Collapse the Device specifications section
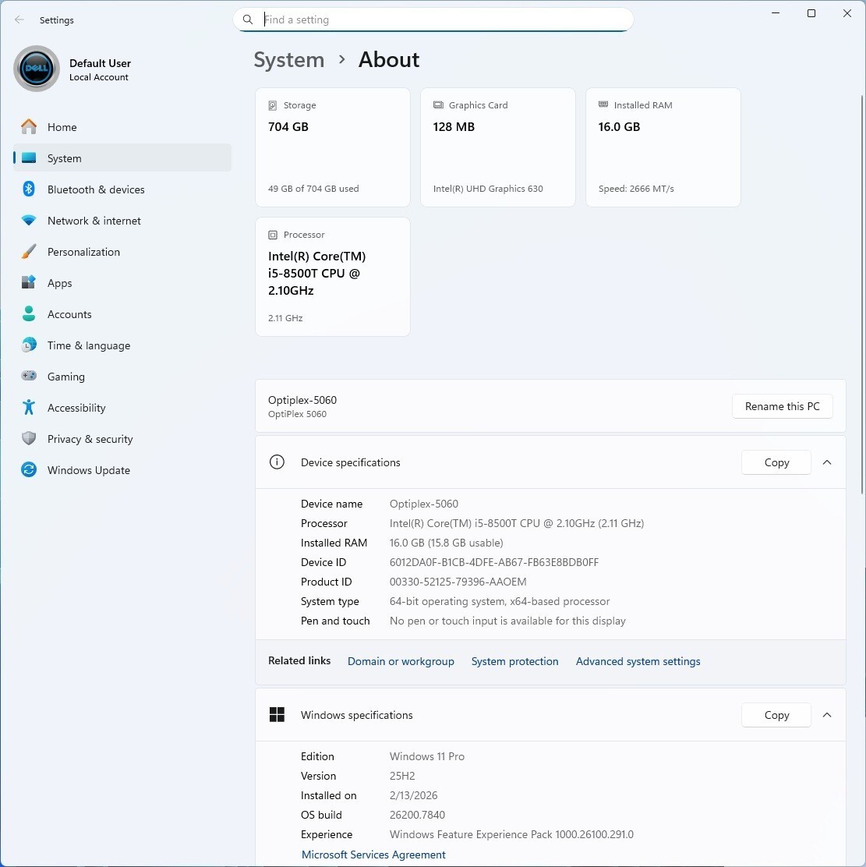The image size is (866, 867). coord(827,462)
